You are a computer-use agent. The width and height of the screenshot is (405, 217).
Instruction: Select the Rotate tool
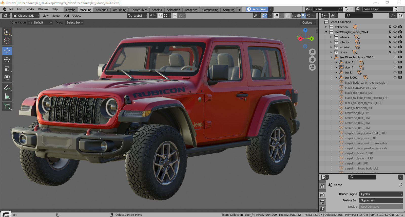tap(7, 60)
